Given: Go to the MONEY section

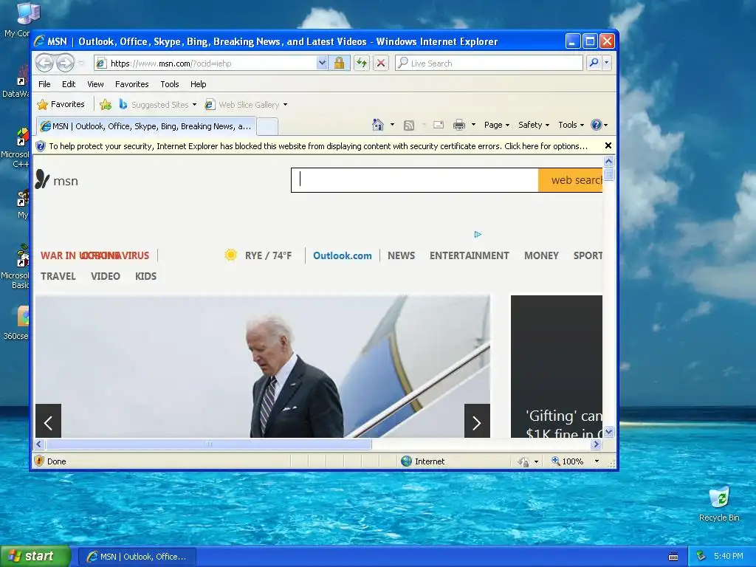Looking at the screenshot, I should [541, 255].
